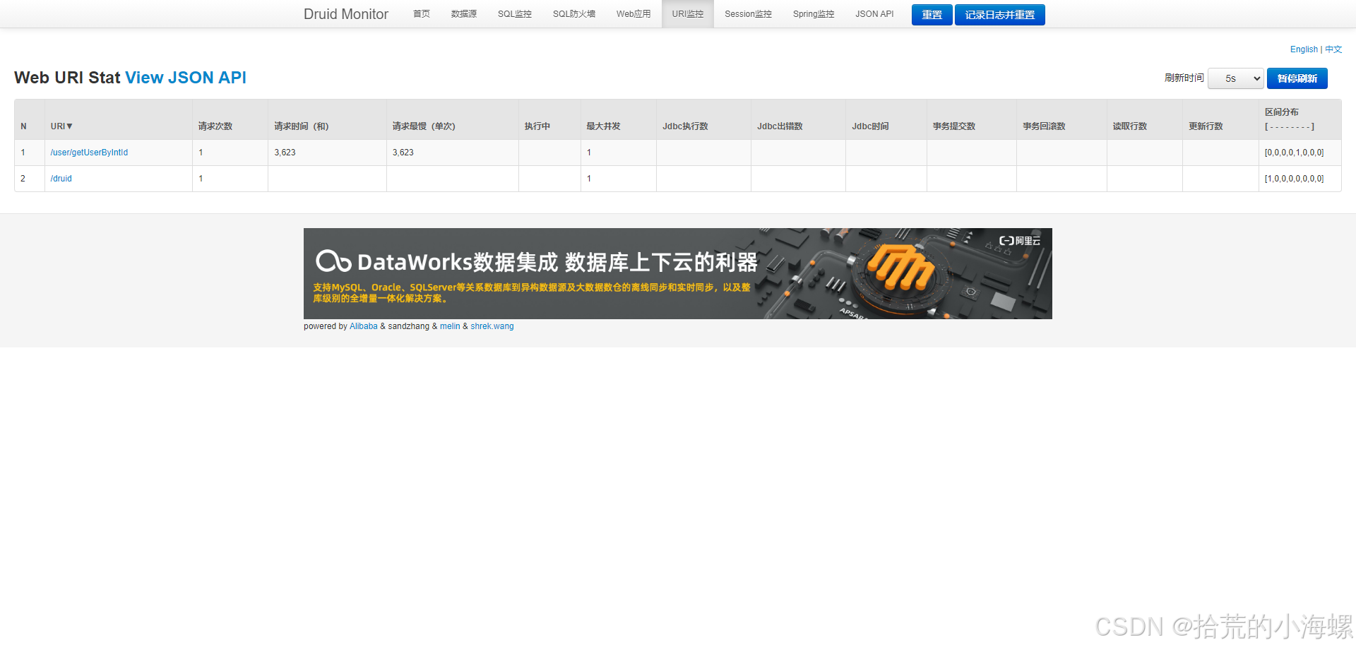Open JSON API in the navbar
The image size is (1356, 649).
pos(874,14)
